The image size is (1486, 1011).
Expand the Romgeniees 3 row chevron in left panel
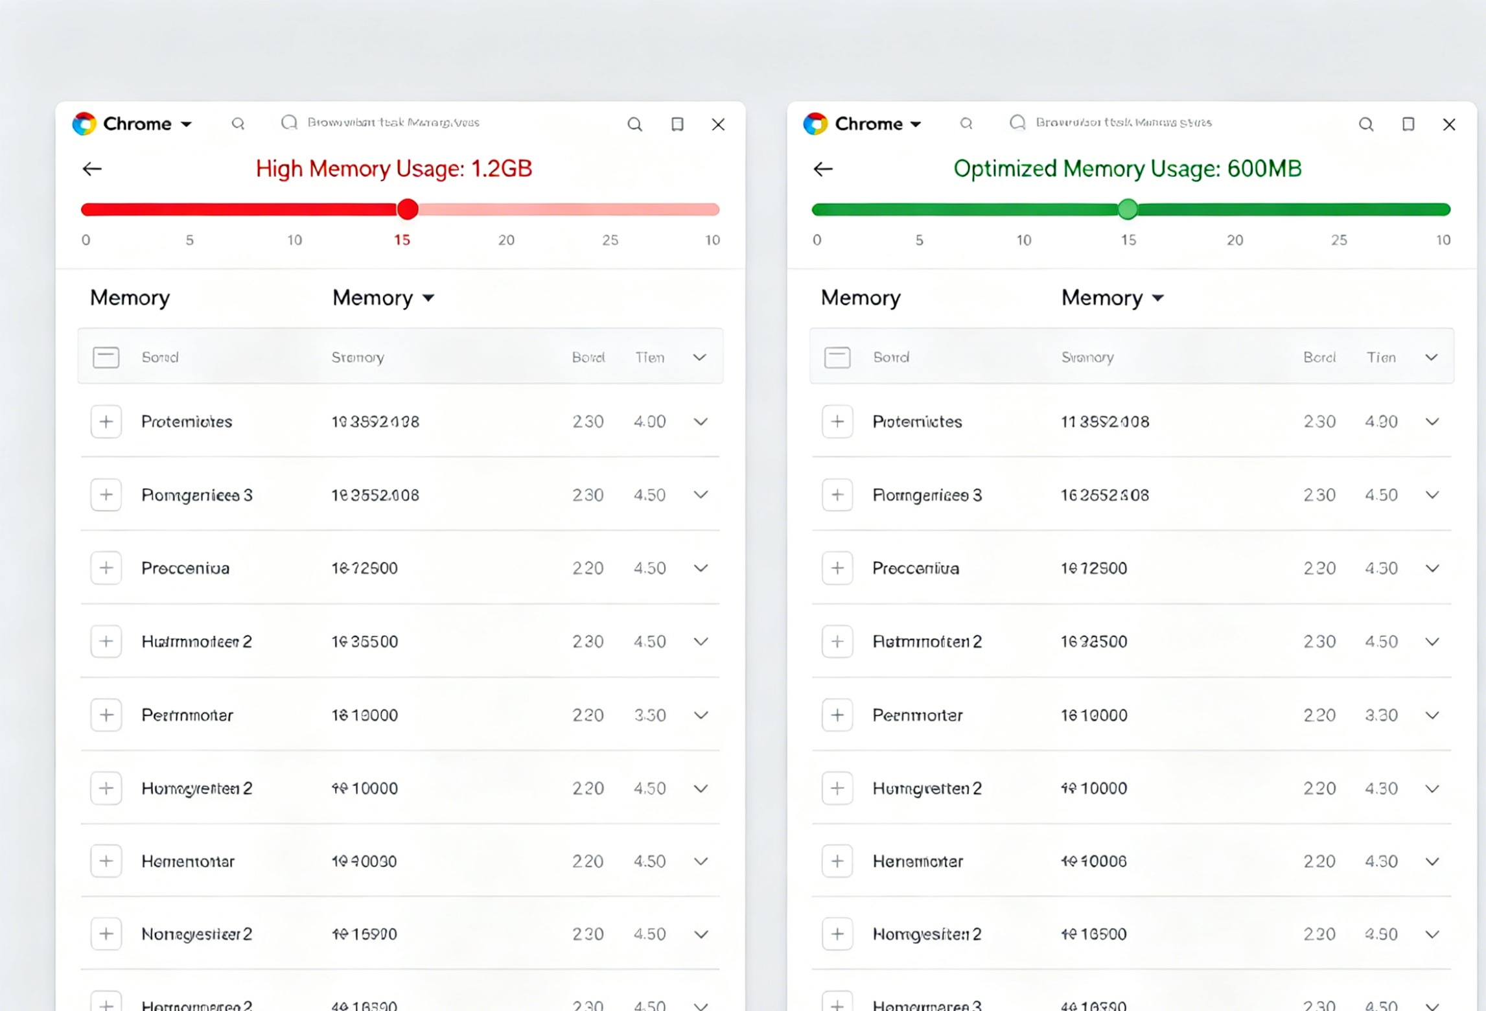(701, 495)
